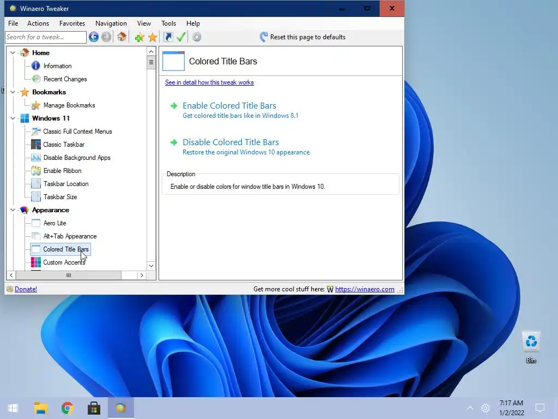The width and height of the screenshot is (558, 419).
Task: Click the taskbar clock showing 7:17 AM
Action: pos(511,408)
